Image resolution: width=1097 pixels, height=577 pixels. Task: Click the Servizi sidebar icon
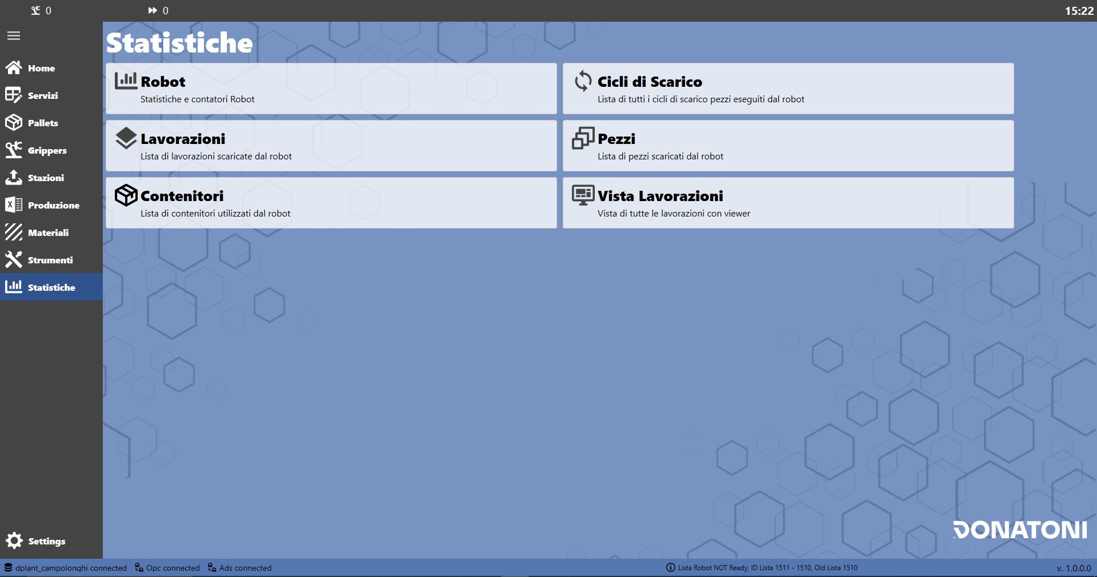pyautogui.click(x=14, y=95)
